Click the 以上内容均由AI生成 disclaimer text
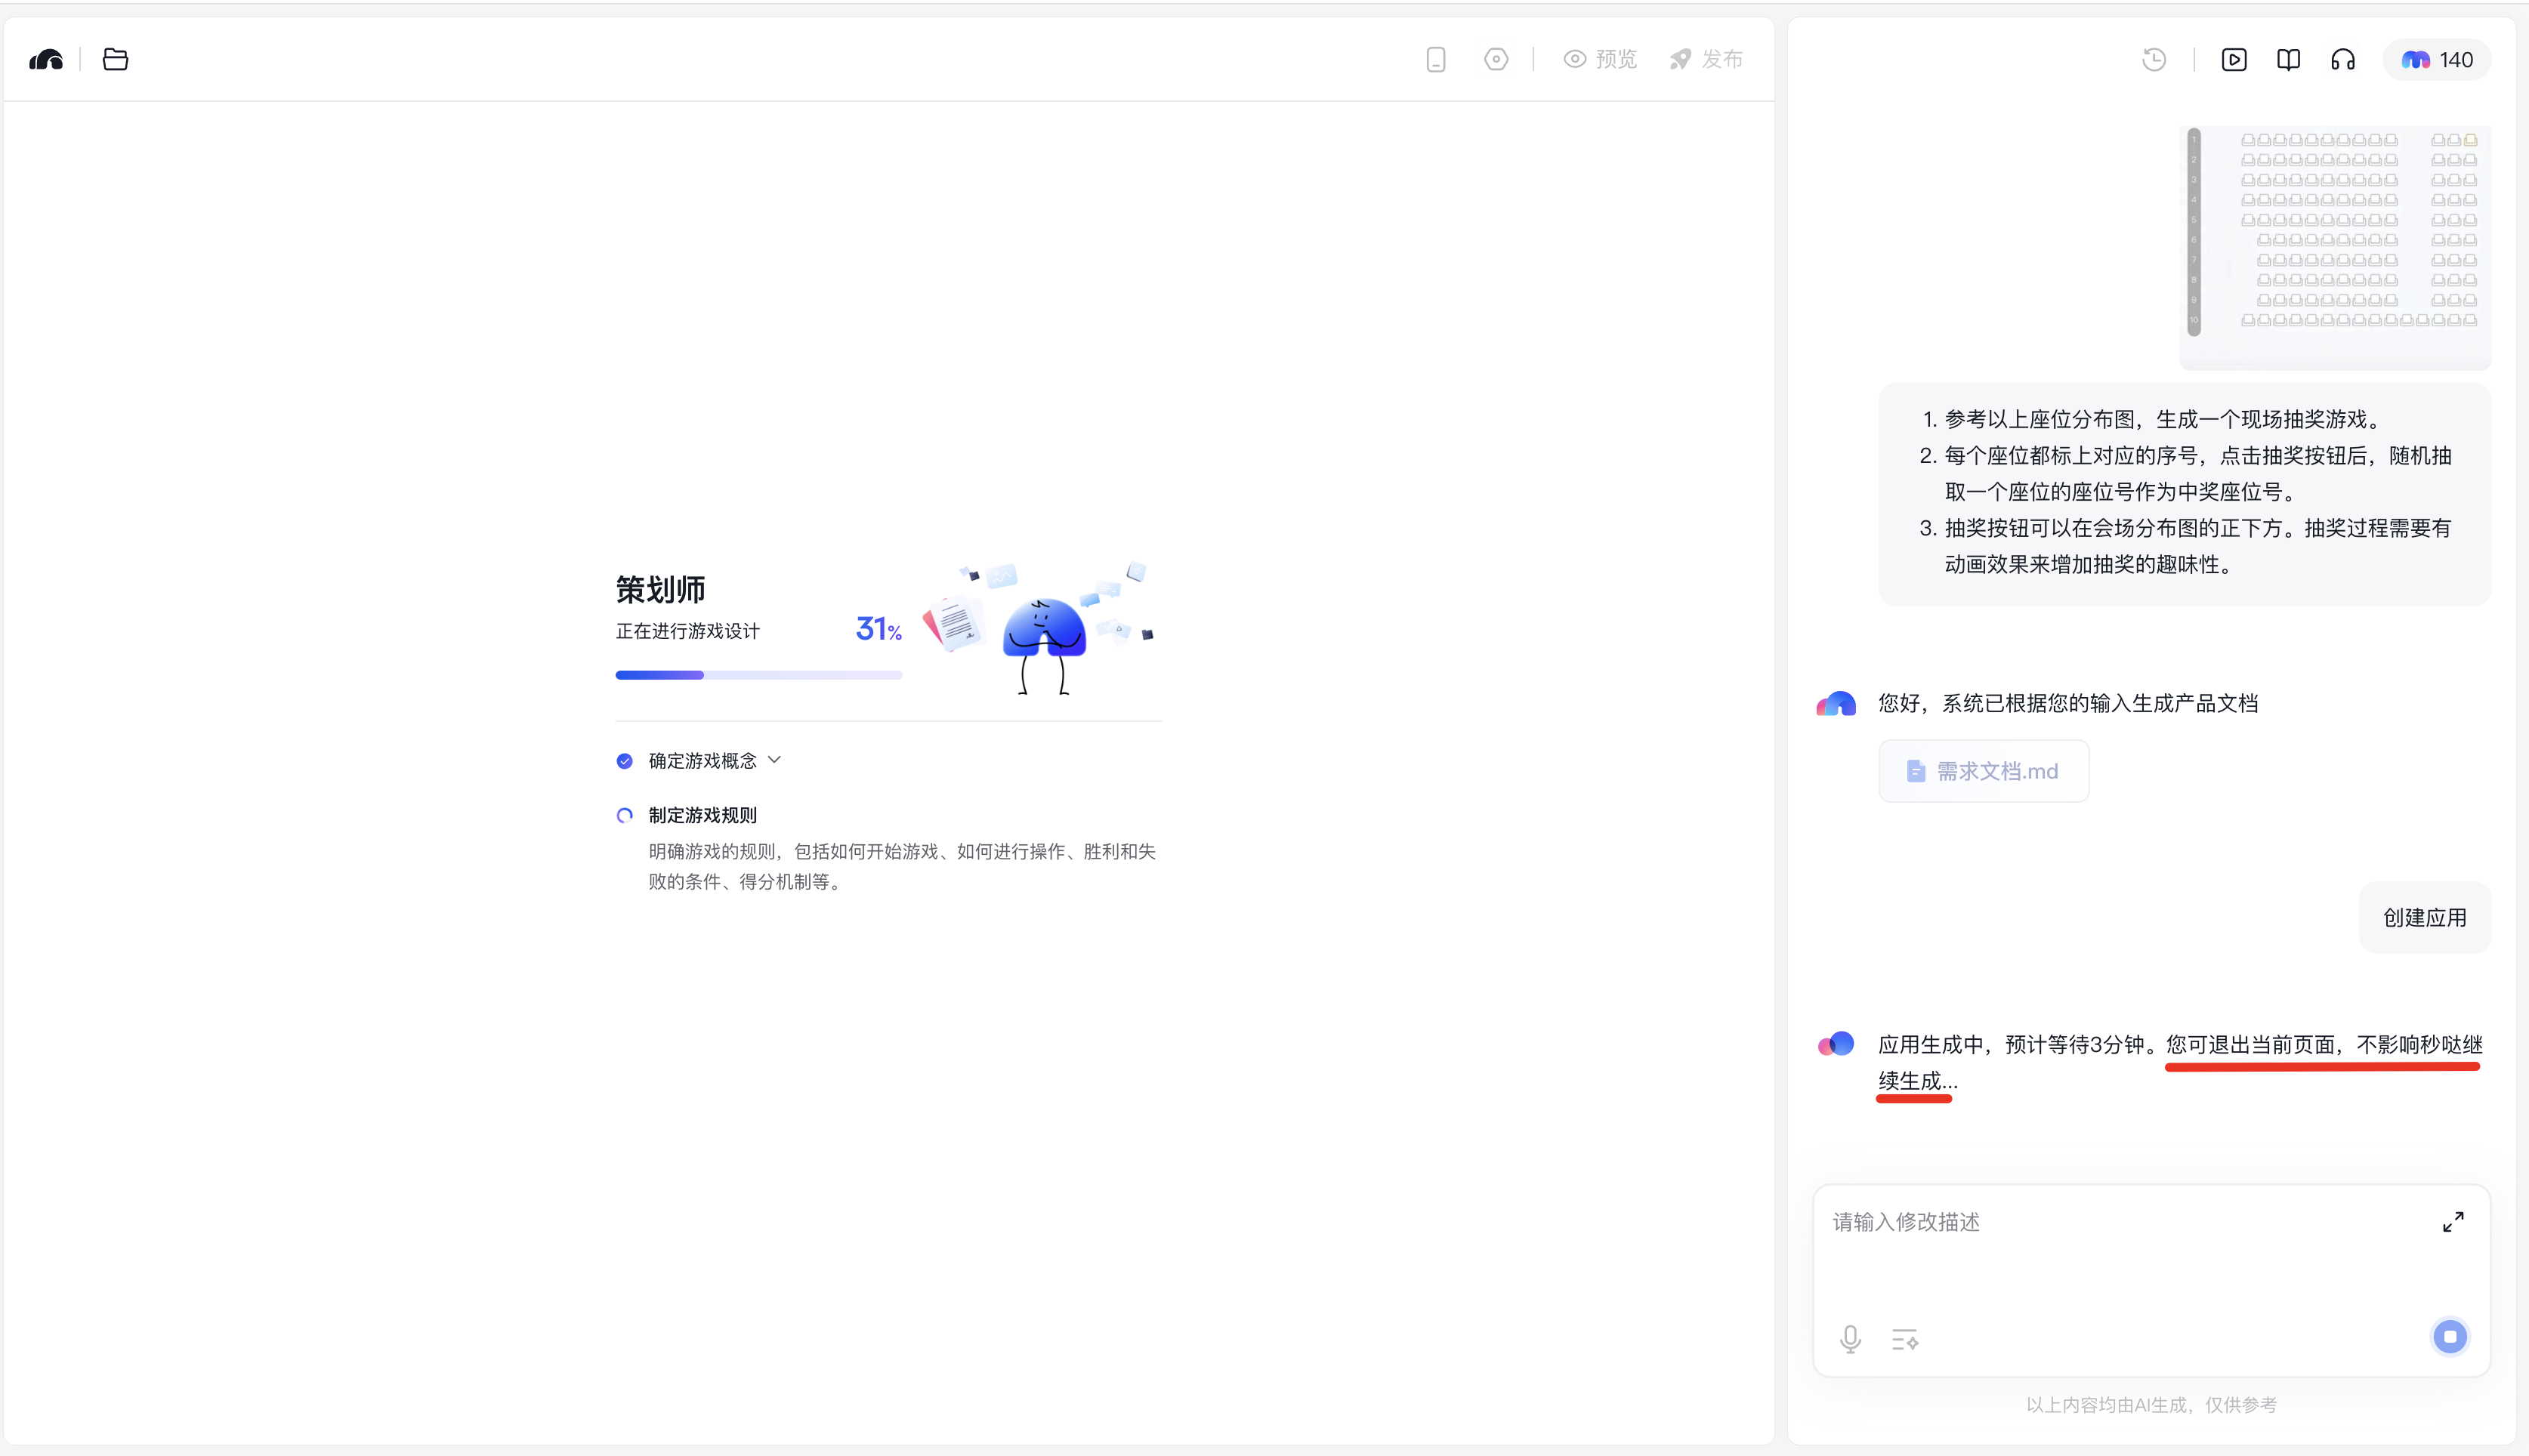This screenshot has width=2529, height=1456. pyautogui.click(x=2152, y=1405)
